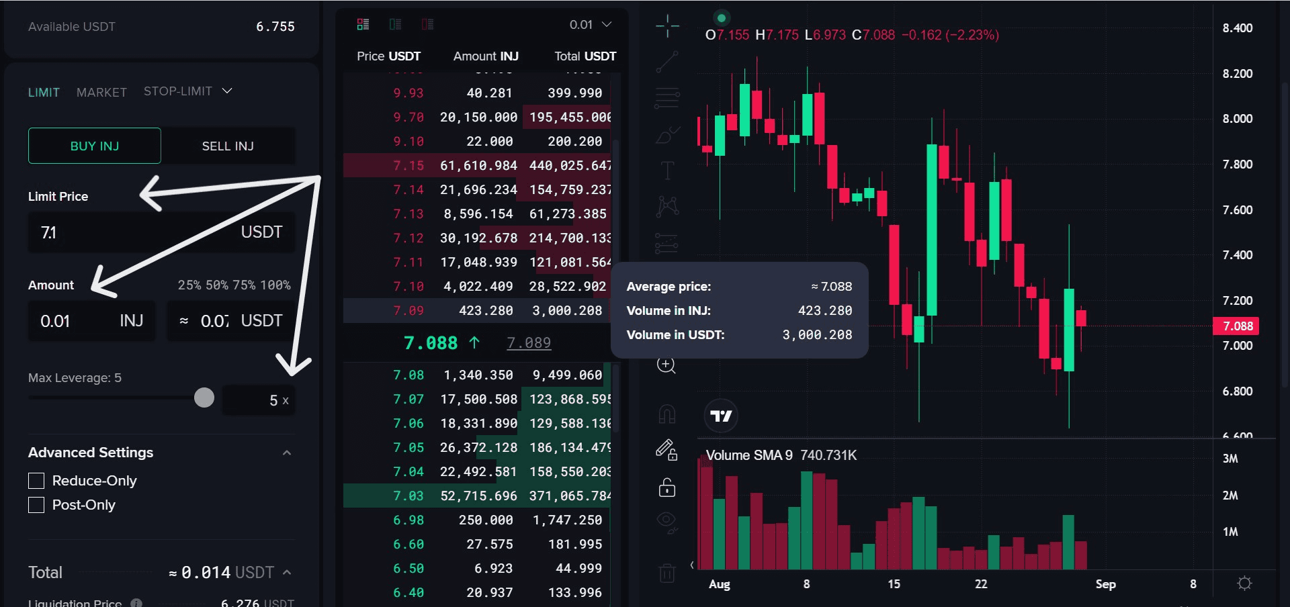Open the 0.01 price grouping dropdown
1290x607 pixels.
(591, 24)
